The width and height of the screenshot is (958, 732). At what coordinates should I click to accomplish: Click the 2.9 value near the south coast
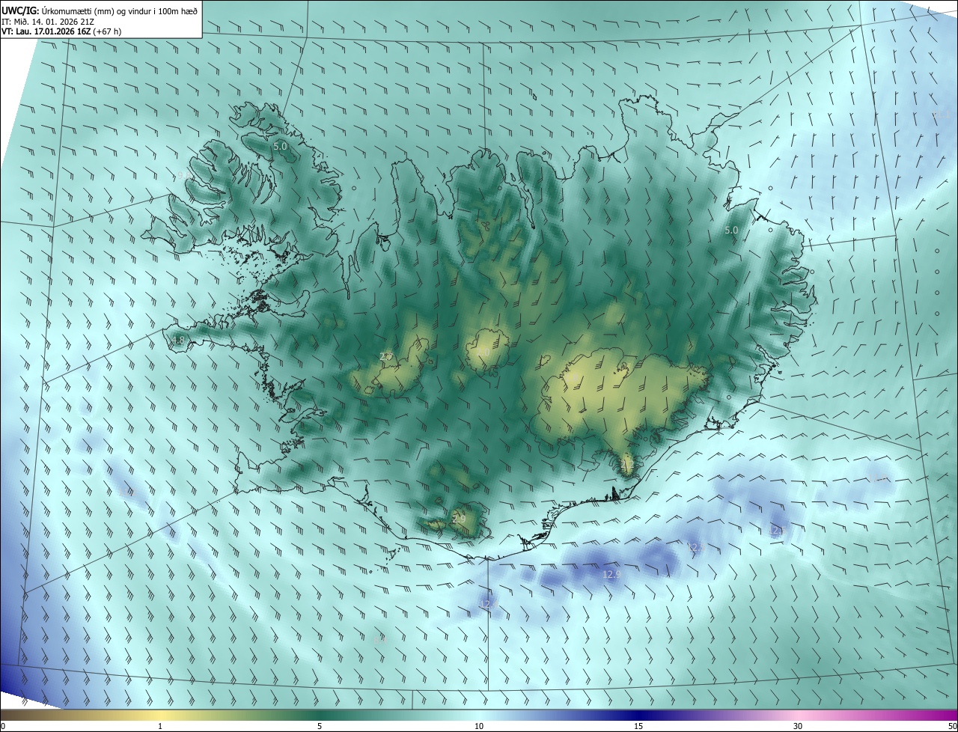[x=459, y=519]
